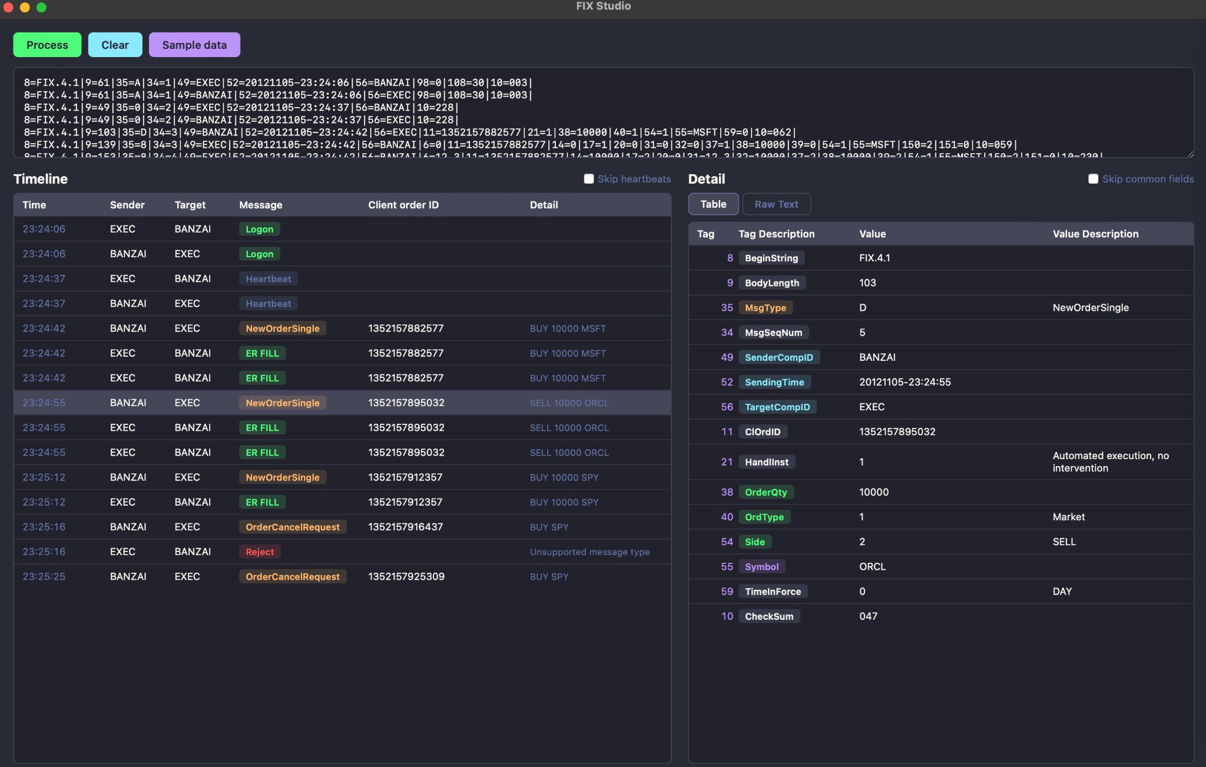Select the NewOrderSingle badge for BUY 10000 MSFT

(282, 328)
